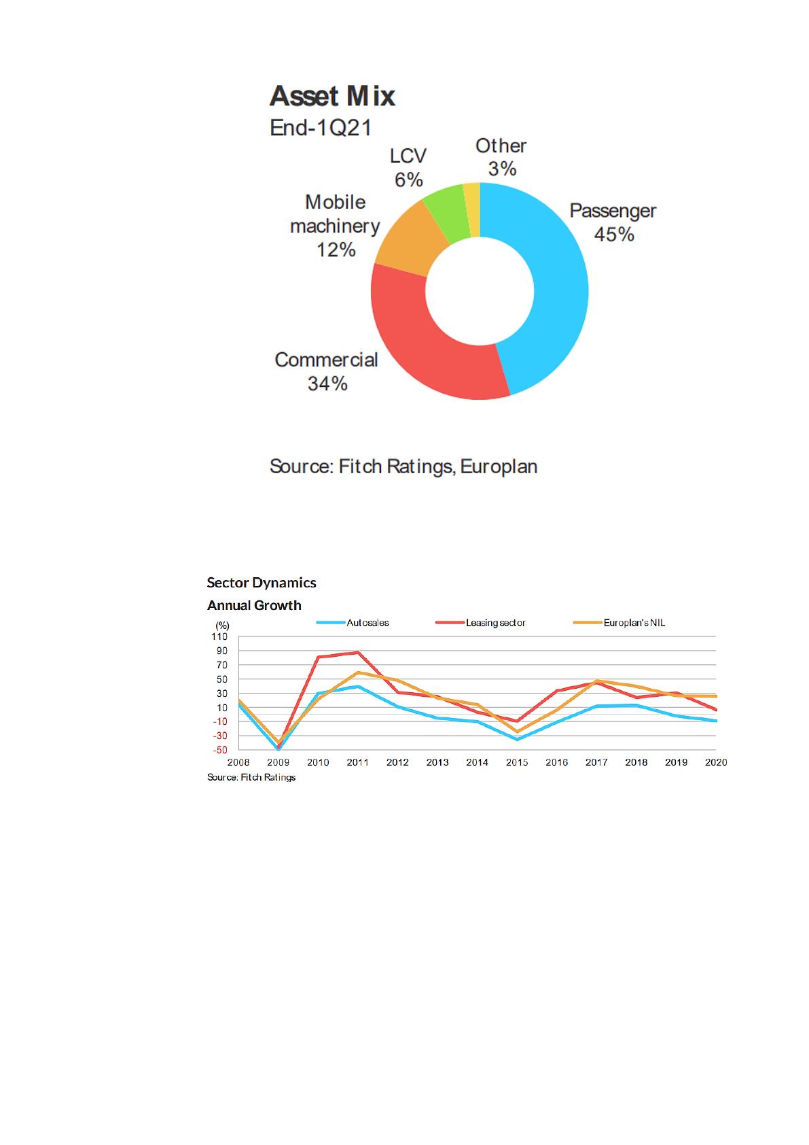Click the Mobile machinery 12% label
Image resolution: width=809 pixels, height=1145 pixels.
point(335,226)
